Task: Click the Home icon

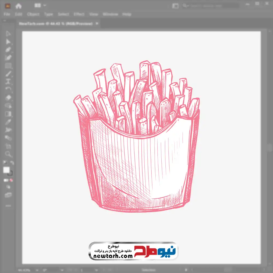Action: point(19,6)
